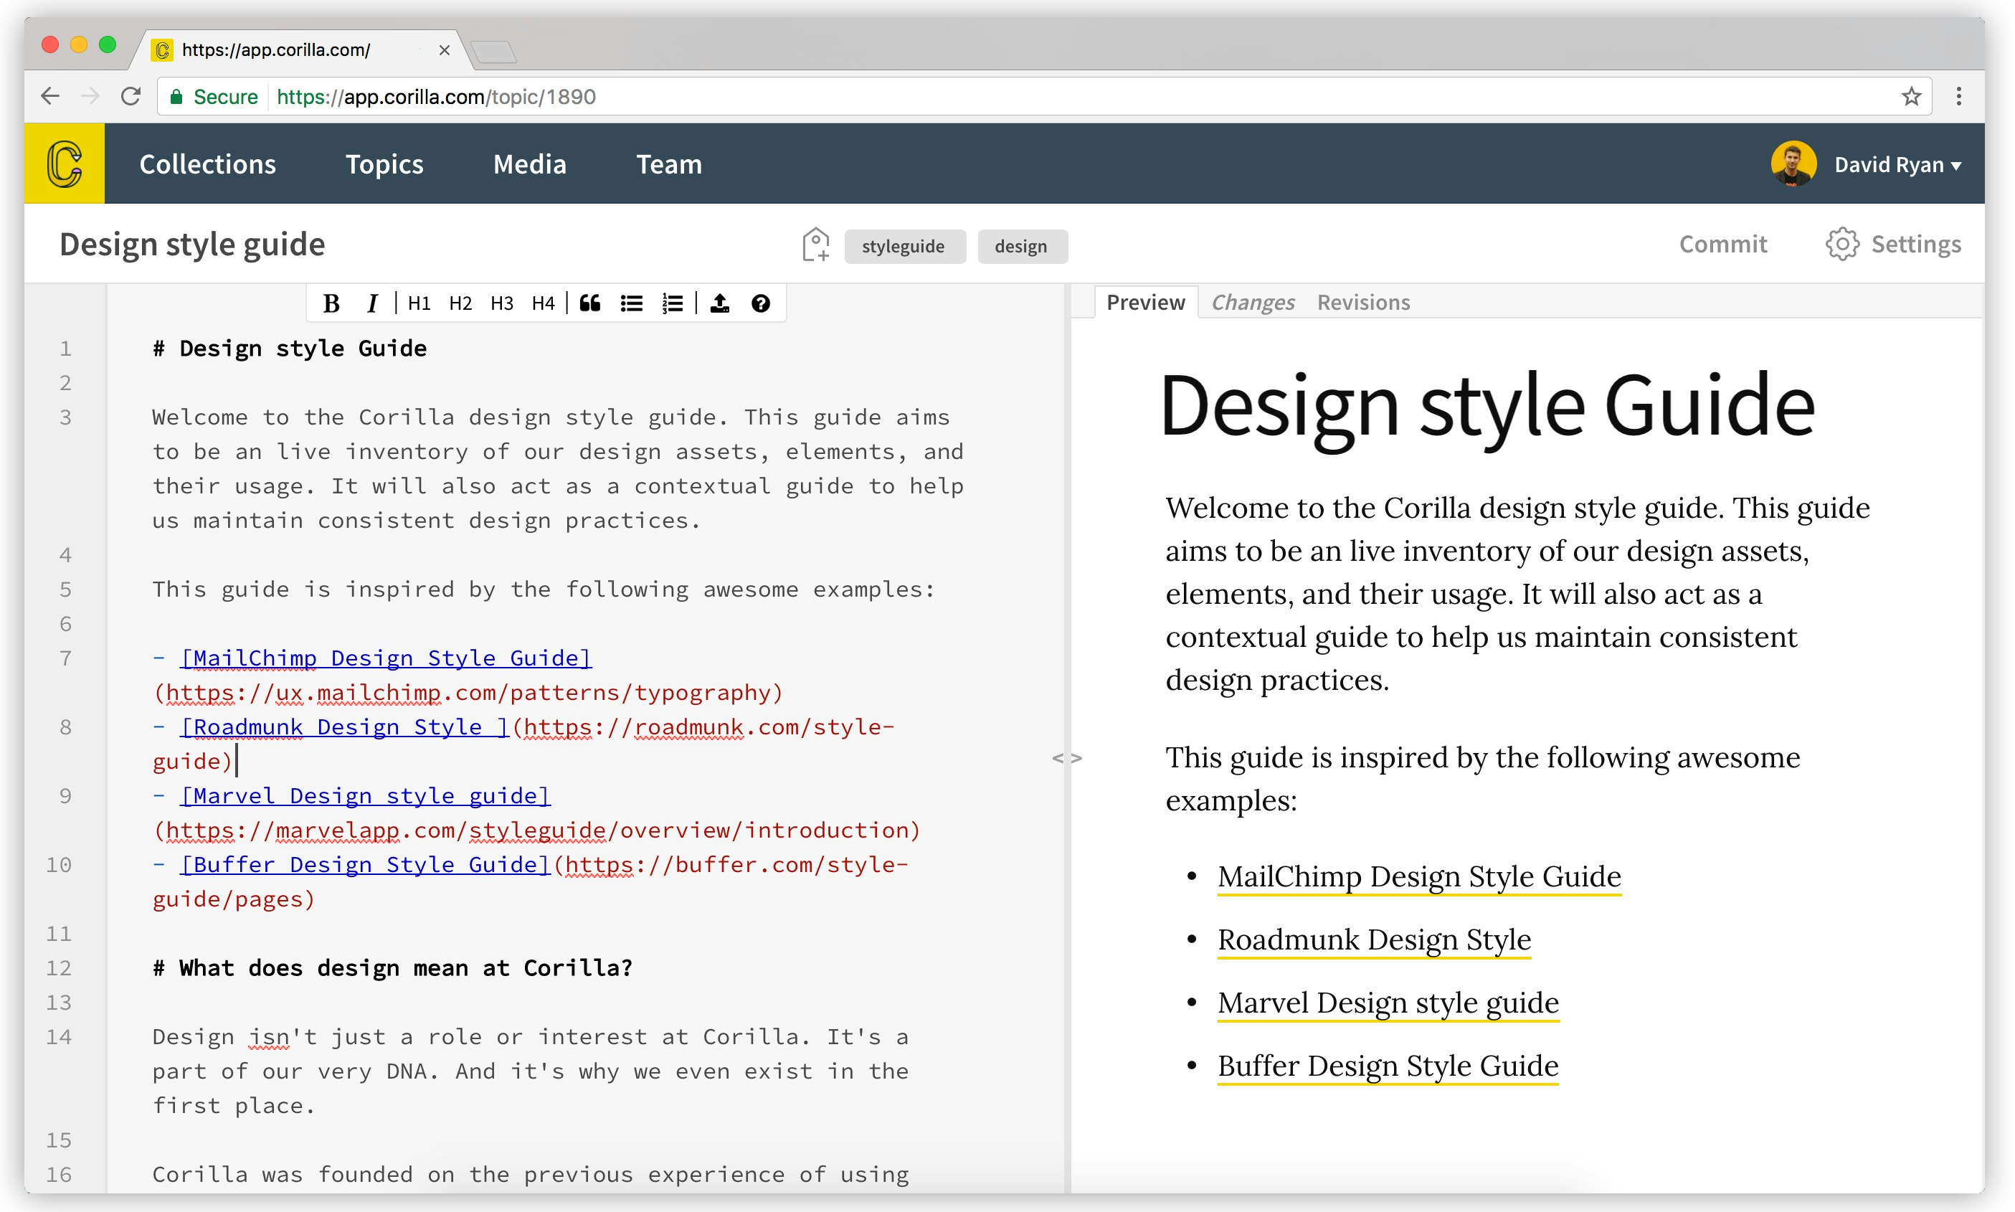Apply H4 heading style
The height and width of the screenshot is (1212, 2015).
(543, 304)
